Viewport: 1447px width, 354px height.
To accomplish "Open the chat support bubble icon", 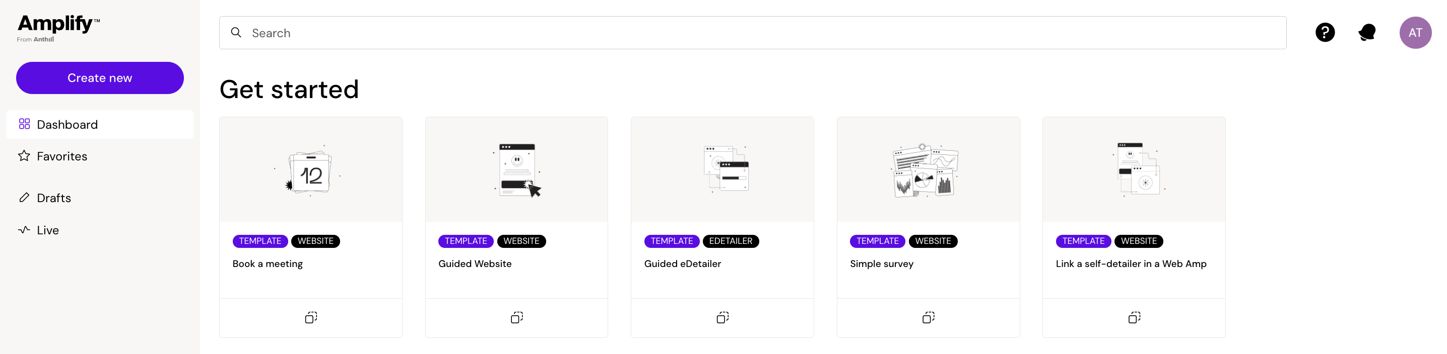I will (x=1367, y=33).
